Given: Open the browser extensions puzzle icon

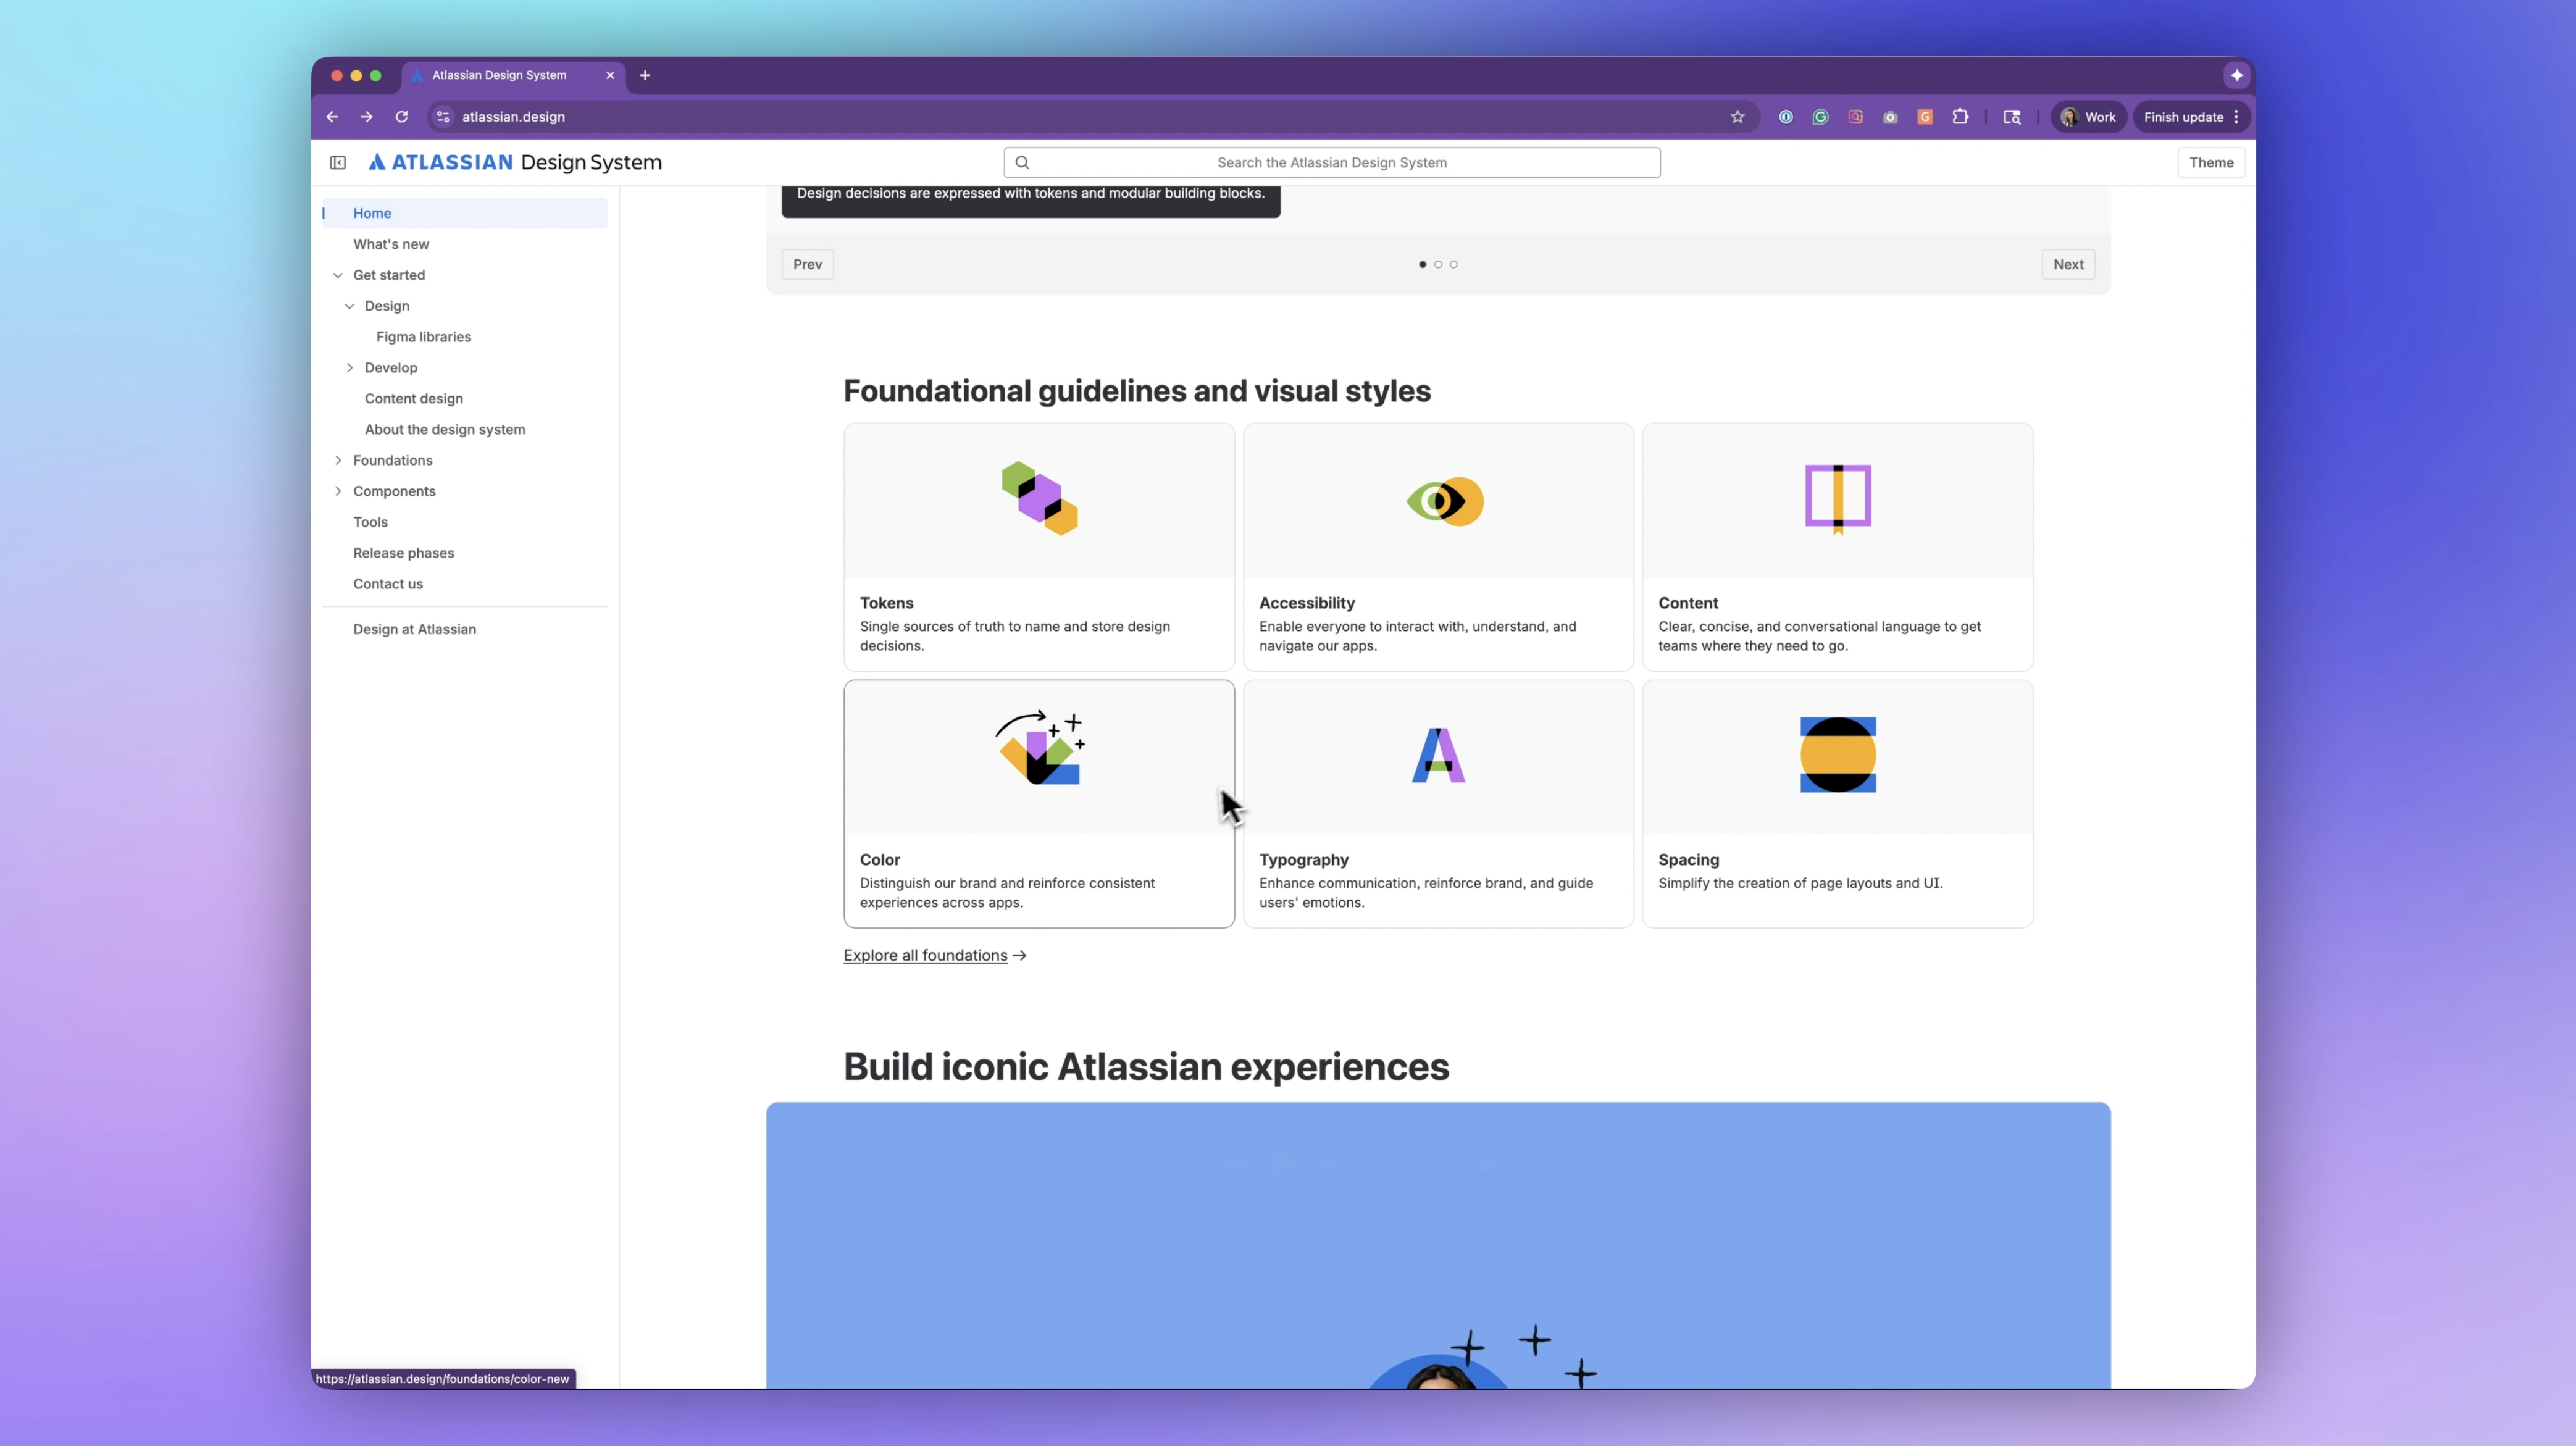Looking at the screenshot, I should (1960, 117).
